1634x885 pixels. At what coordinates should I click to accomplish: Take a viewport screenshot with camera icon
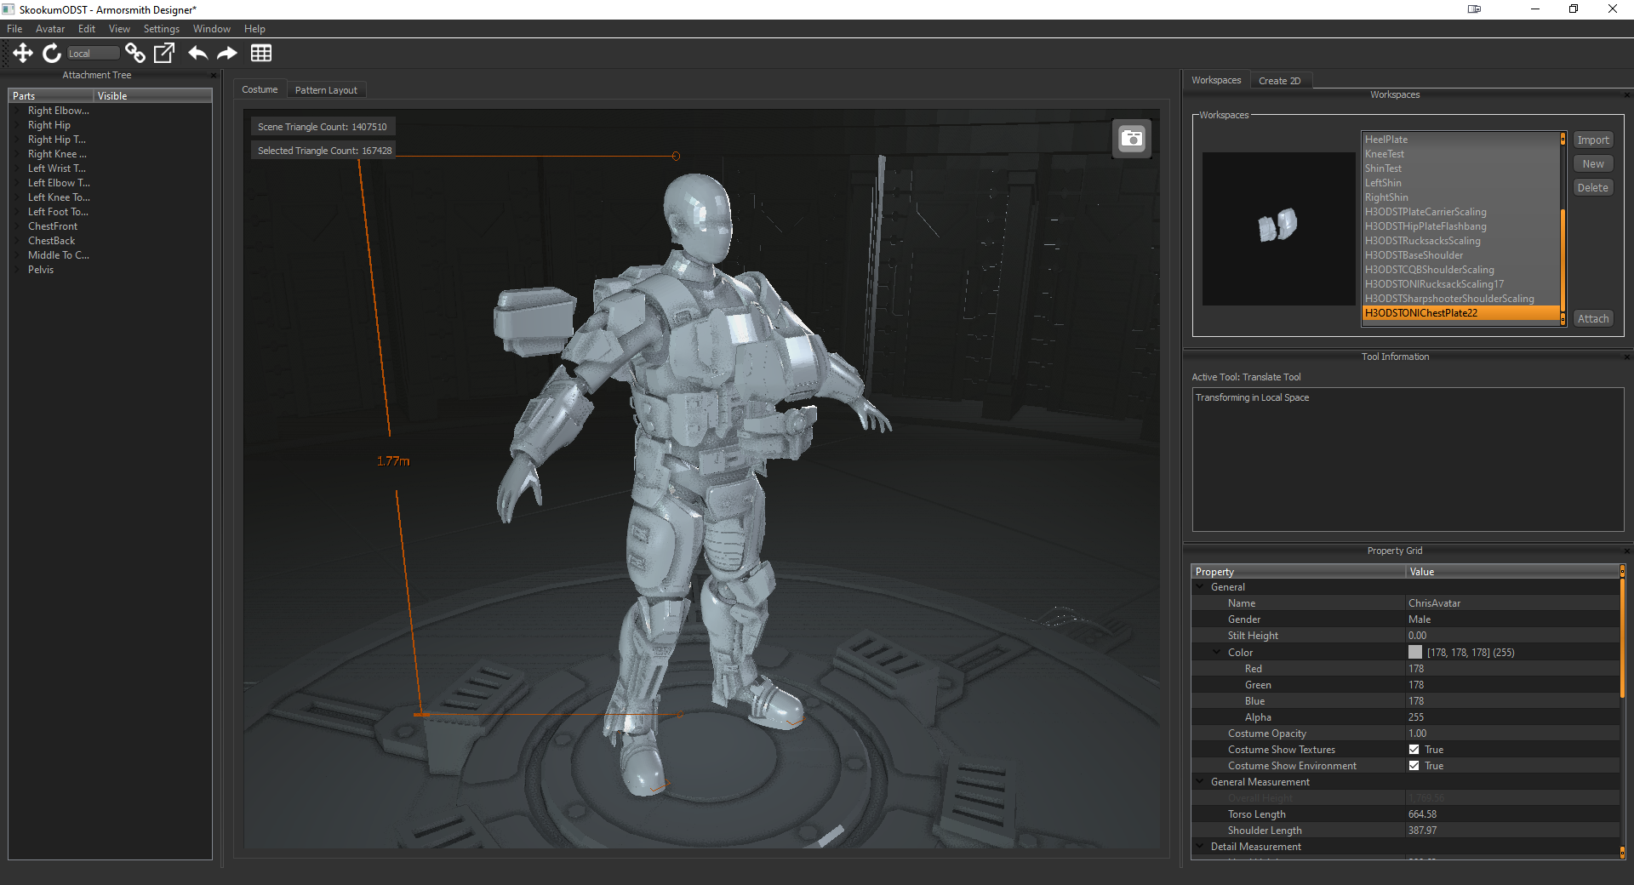[1132, 138]
